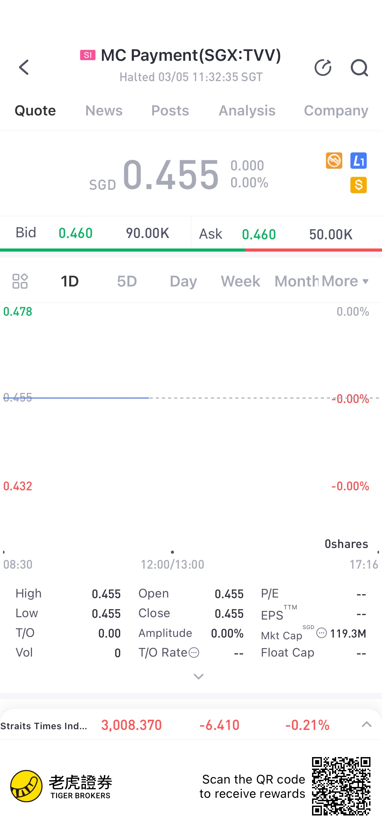This screenshot has width=382, height=827.
Task: Tap the Bid price 0.460
Action: point(75,233)
